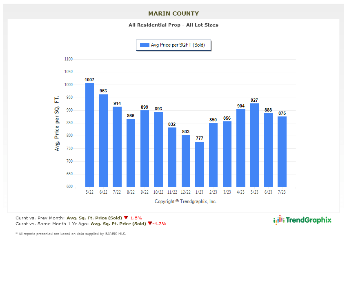Image resolution: width=347 pixels, height=286 pixels.
Task: Click the TrendGraphix logo
Action: (x=303, y=220)
